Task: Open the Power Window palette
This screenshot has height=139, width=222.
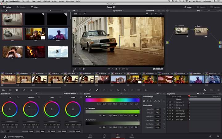Action: click(104, 90)
